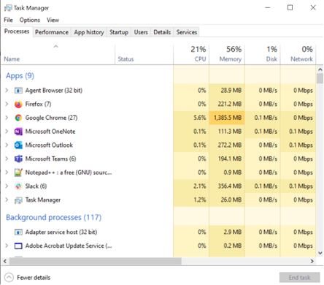The width and height of the screenshot is (324, 285).
Task: Expand the Adobe Acrobat Update Service entry
Action: pyautogui.click(x=7, y=246)
